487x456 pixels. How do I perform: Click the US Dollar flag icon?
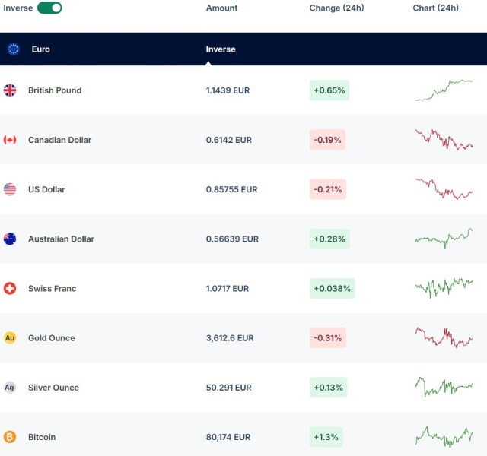click(x=10, y=189)
